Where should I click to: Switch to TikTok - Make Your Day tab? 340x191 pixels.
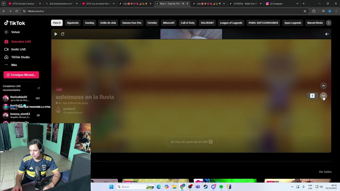click(245, 4)
